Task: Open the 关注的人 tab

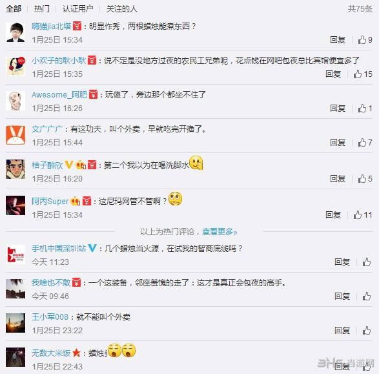Action: click(122, 9)
